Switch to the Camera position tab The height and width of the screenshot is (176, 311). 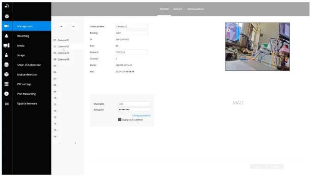click(x=195, y=9)
